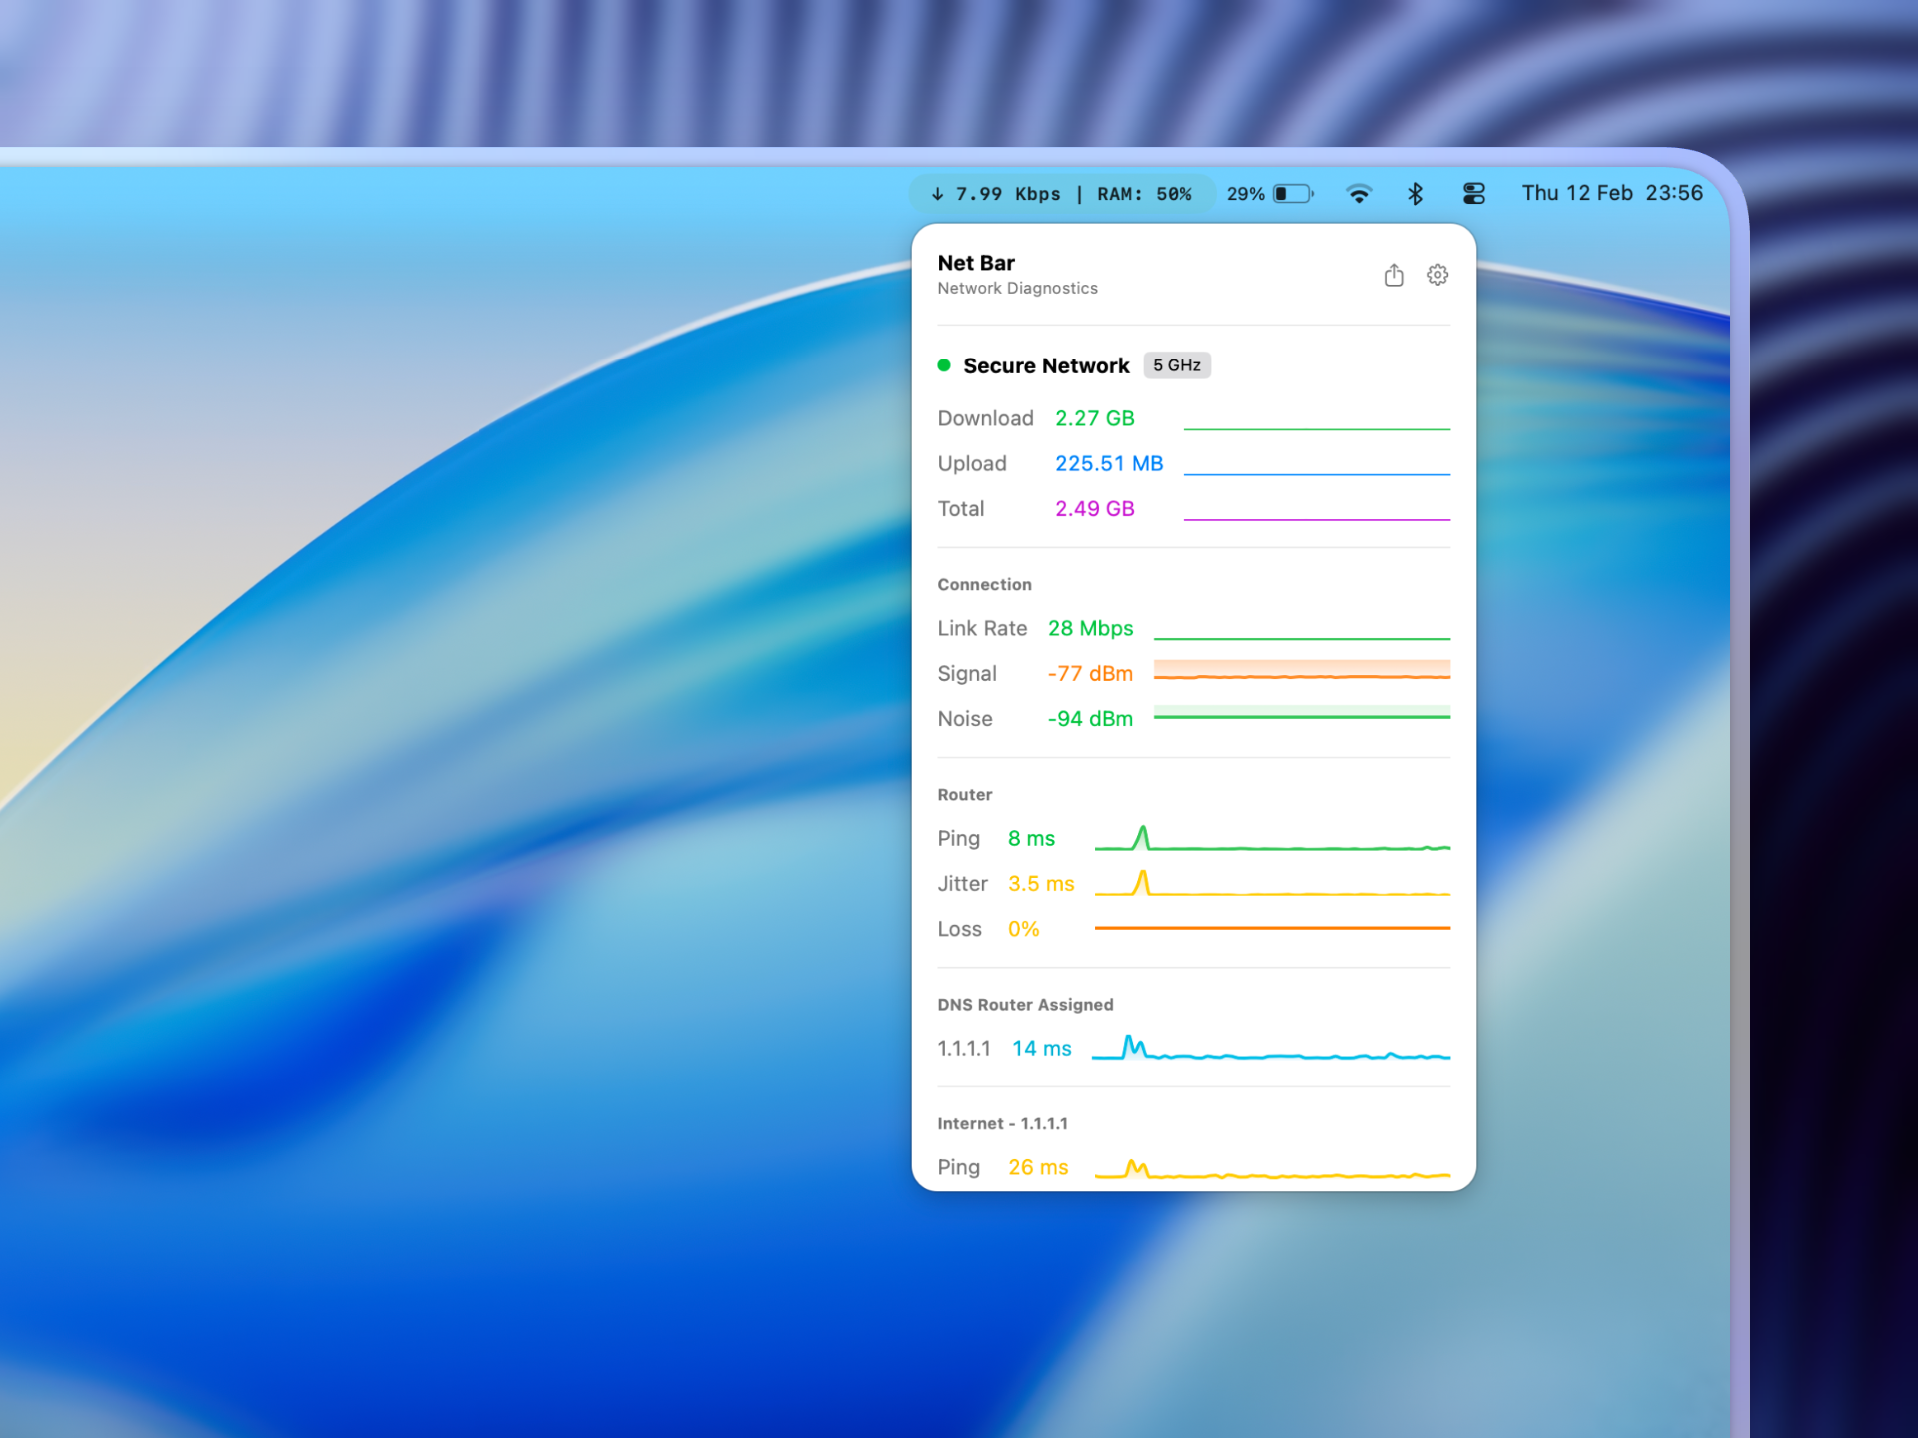Image resolution: width=1918 pixels, height=1438 pixels.
Task: Toggle the Secure Network connection indicator
Action: (1045, 365)
